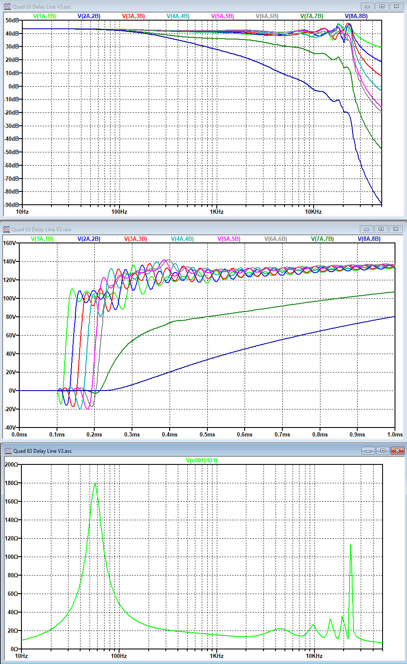Click the LTspice icon in the 'Quad 63 Delay Line V3.raw' window title
The height and width of the screenshot is (664, 407).
coord(6,229)
